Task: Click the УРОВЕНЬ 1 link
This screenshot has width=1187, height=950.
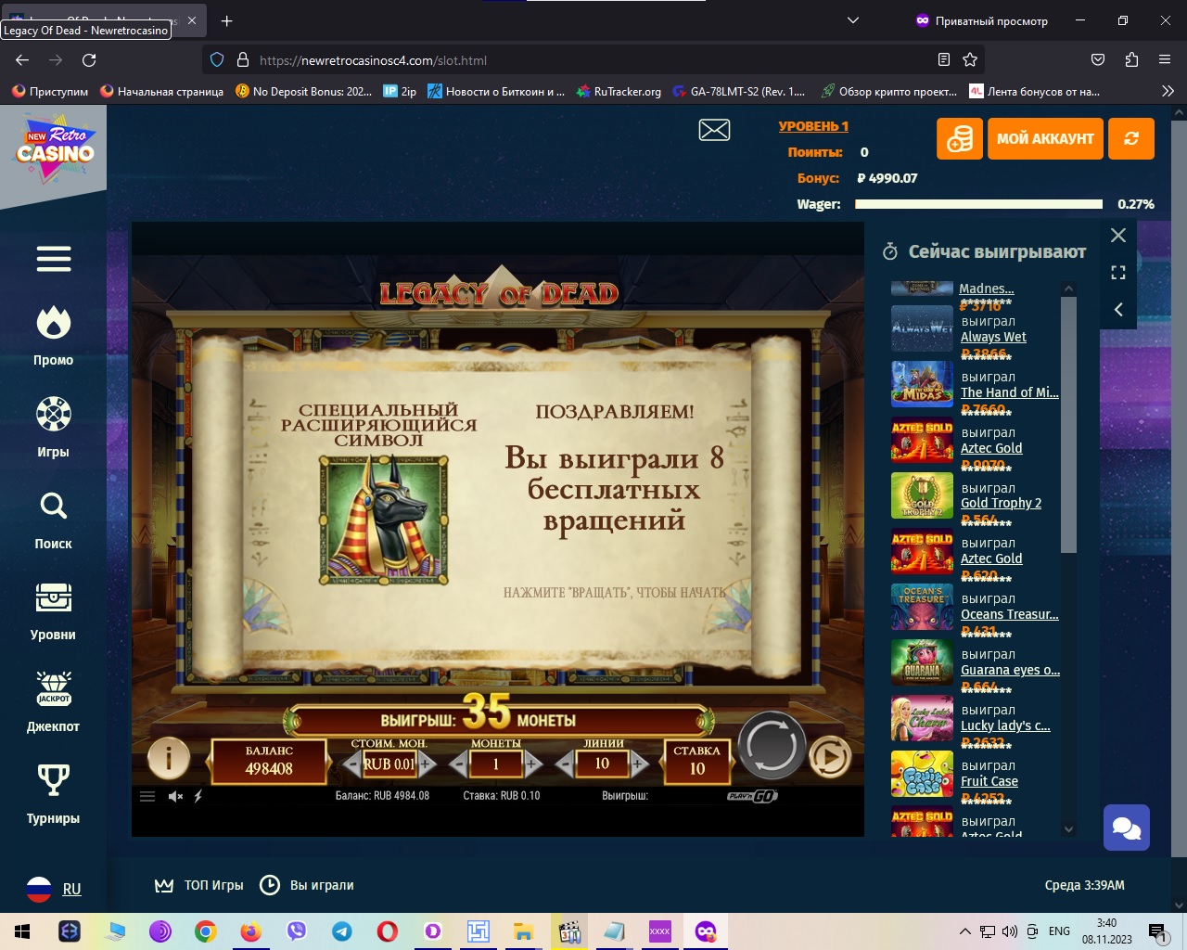Action: point(813,126)
